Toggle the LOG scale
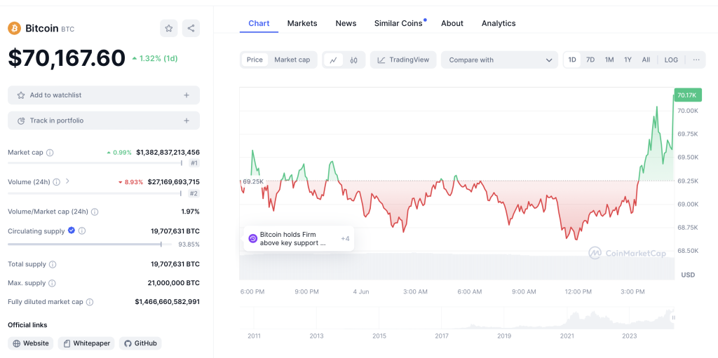This screenshot has height=358, width=718. (x=671, y=60)
